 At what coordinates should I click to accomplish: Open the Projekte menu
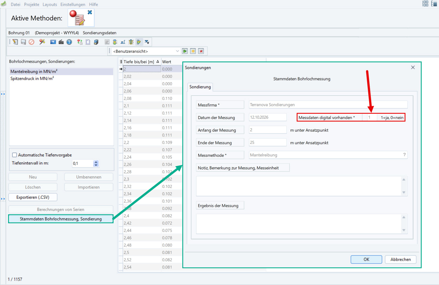[32, 4]
